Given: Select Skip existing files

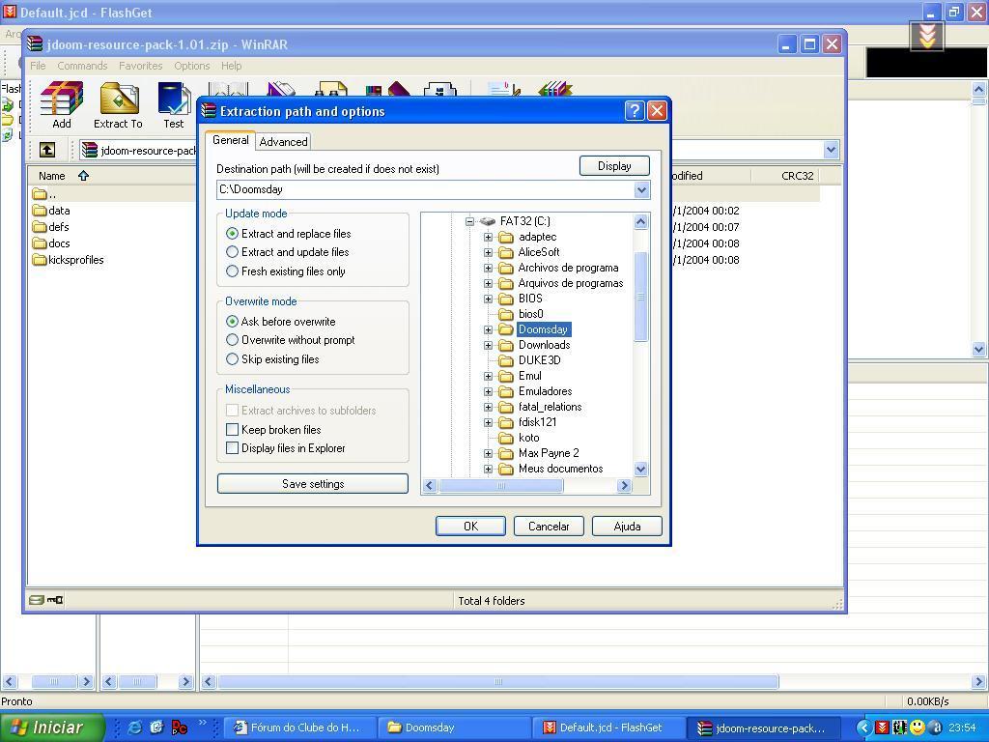Looking at the screenshot, I should click(x=232, y=359).
